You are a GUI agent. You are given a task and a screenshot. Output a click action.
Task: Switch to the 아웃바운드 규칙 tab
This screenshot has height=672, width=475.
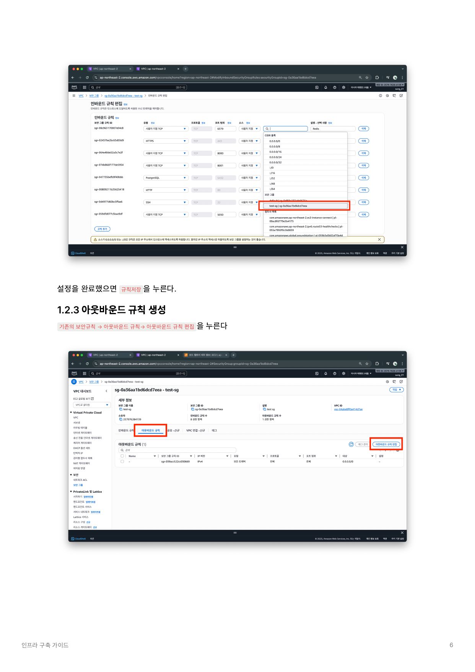point(151,431)
